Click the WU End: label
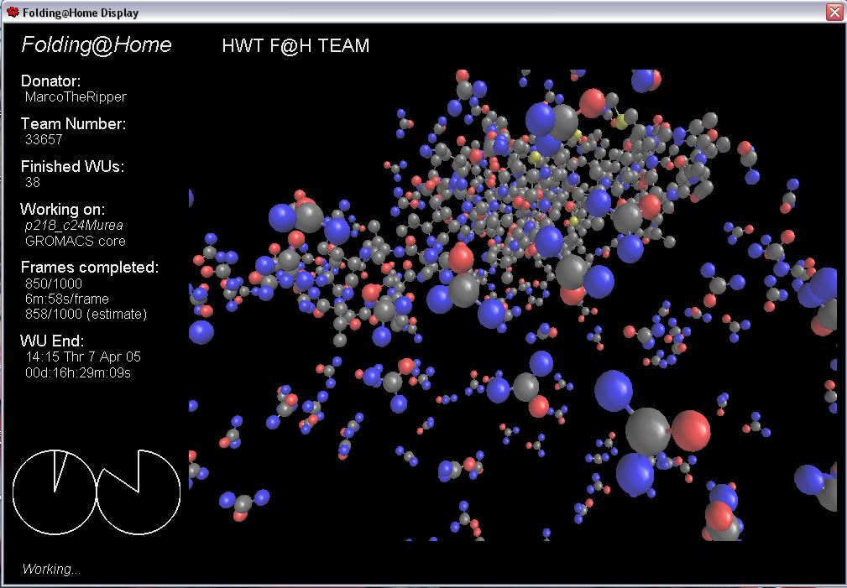The height and width of the screenshot is (588, 847). coord(52,341)
